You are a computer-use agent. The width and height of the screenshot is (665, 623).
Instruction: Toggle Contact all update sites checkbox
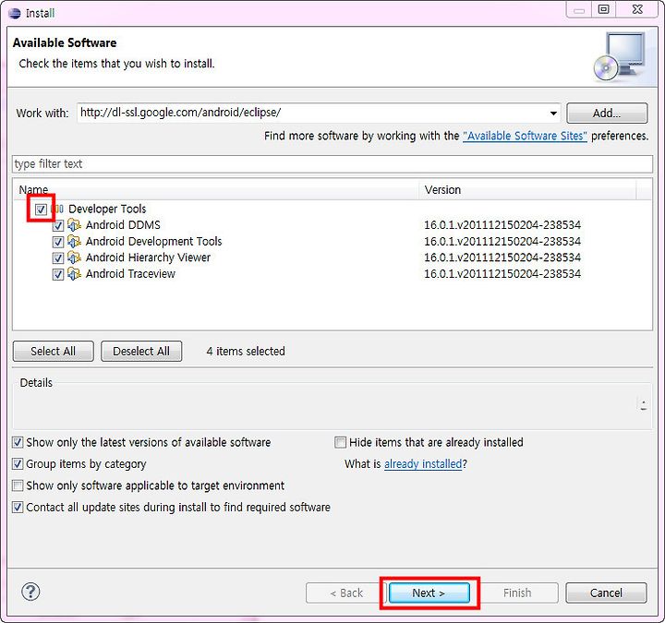tap(18, 507)
